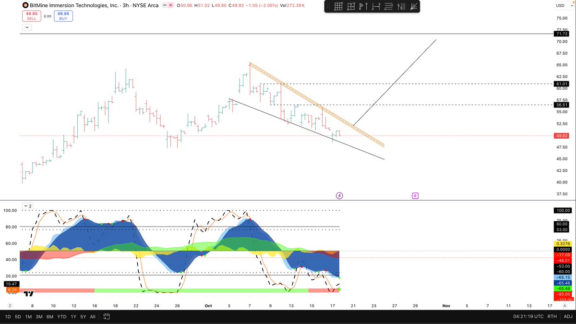Select the fixed range volume profile tool
Screen dimensions: 576x324
pyautogui.click(x=364, y=7)
